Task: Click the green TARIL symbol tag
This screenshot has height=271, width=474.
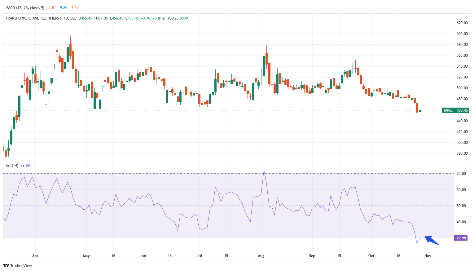Action: point(448,110)
